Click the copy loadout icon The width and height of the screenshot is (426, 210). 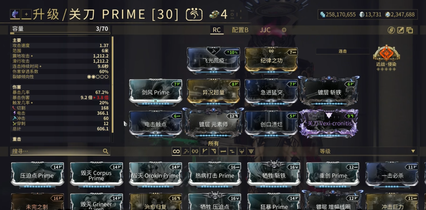410,30
